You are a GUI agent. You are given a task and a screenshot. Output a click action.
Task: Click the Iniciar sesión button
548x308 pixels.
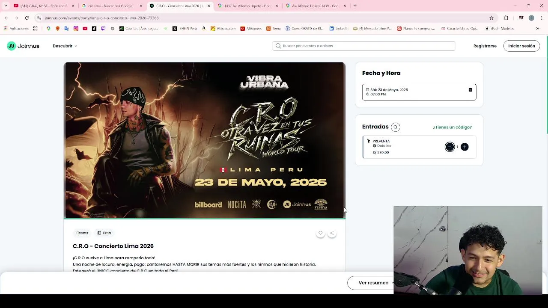click(521, 46)
